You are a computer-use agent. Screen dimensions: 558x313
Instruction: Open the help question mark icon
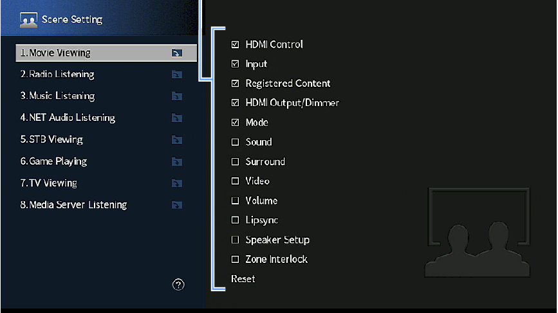coord(178,285)
